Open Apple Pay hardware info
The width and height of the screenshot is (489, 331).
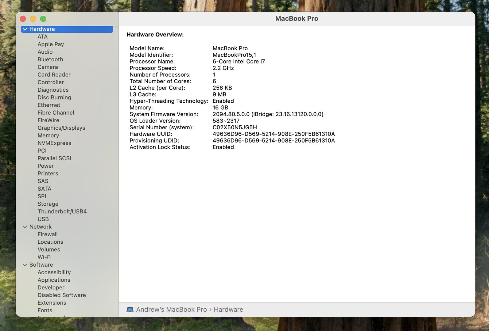[51, 44]
